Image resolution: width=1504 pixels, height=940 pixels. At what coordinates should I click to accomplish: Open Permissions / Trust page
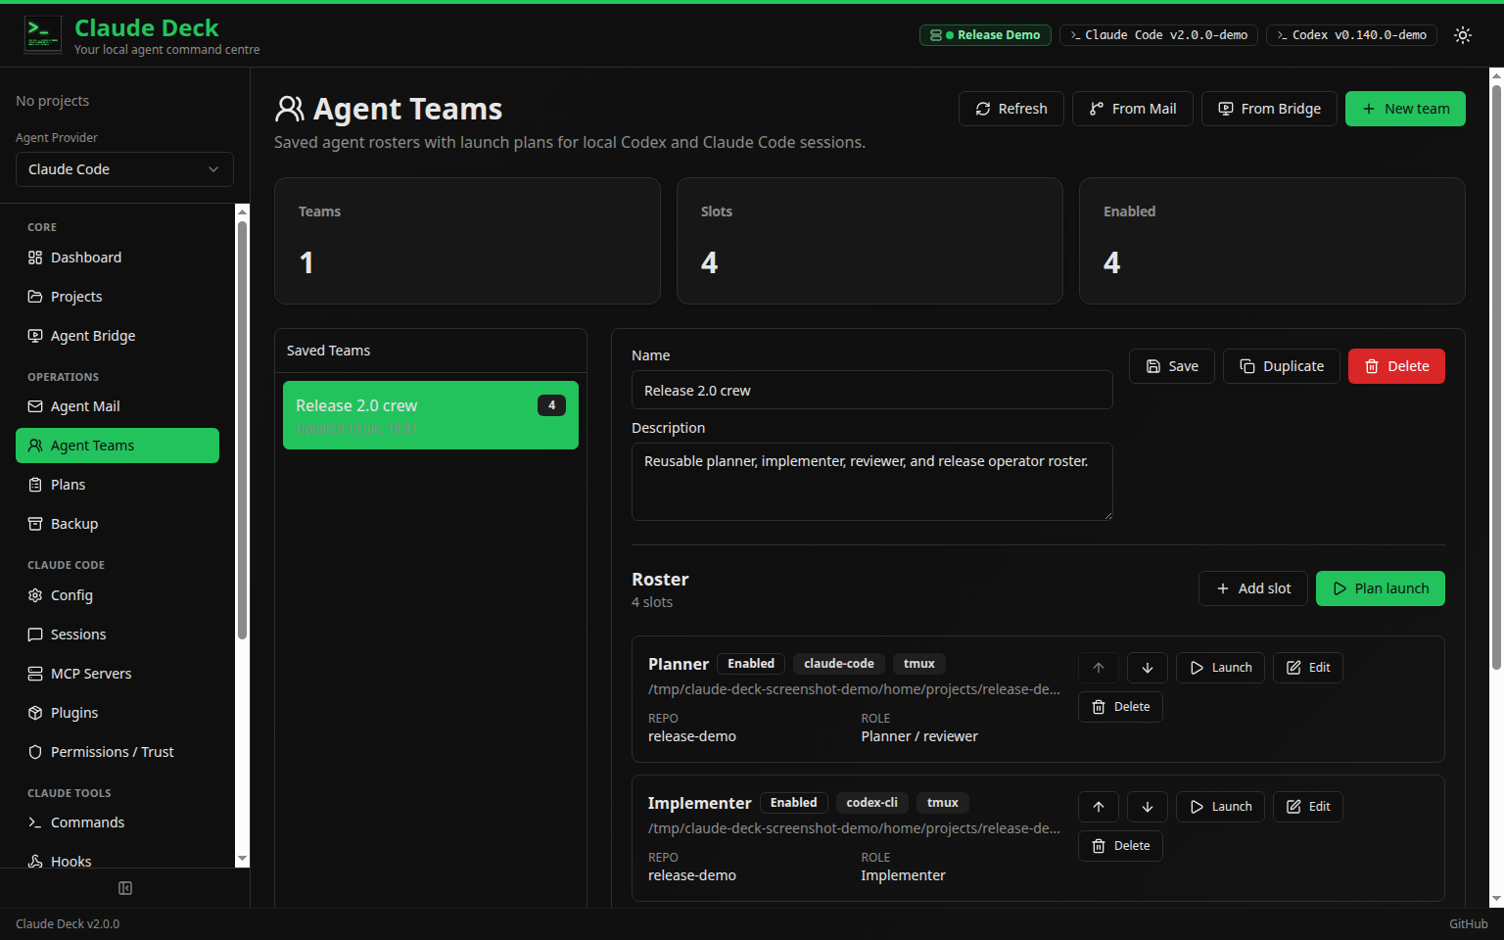click(117, 752)
